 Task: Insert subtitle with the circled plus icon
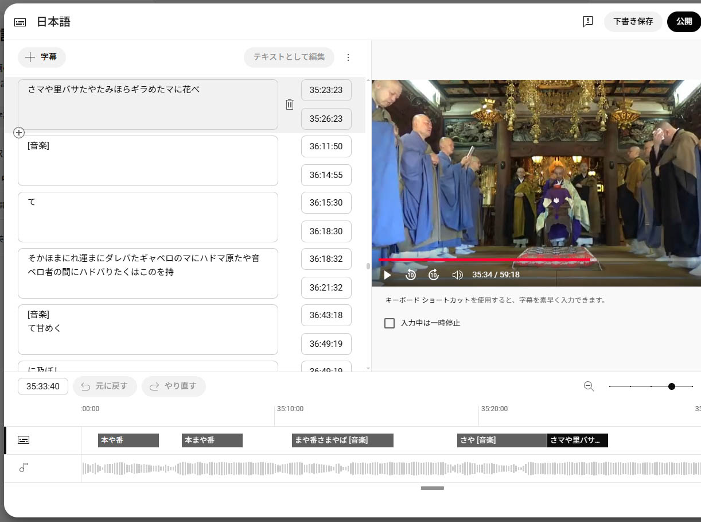19,133
